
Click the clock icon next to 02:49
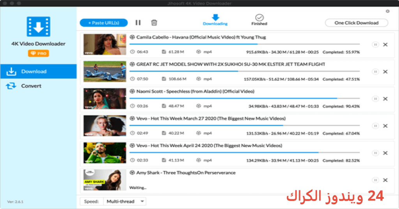coord(132,133)
